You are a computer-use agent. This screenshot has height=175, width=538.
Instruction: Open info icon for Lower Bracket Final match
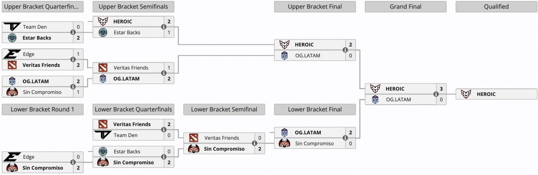(x=345, y=138)
